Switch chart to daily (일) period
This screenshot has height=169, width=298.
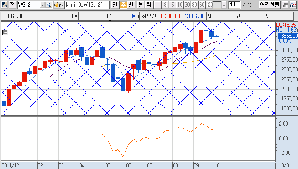[x=114, y=5]
